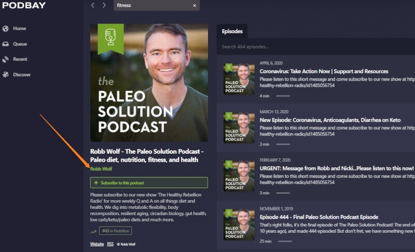Click the trending chart icon

click(x=93, y=232)
